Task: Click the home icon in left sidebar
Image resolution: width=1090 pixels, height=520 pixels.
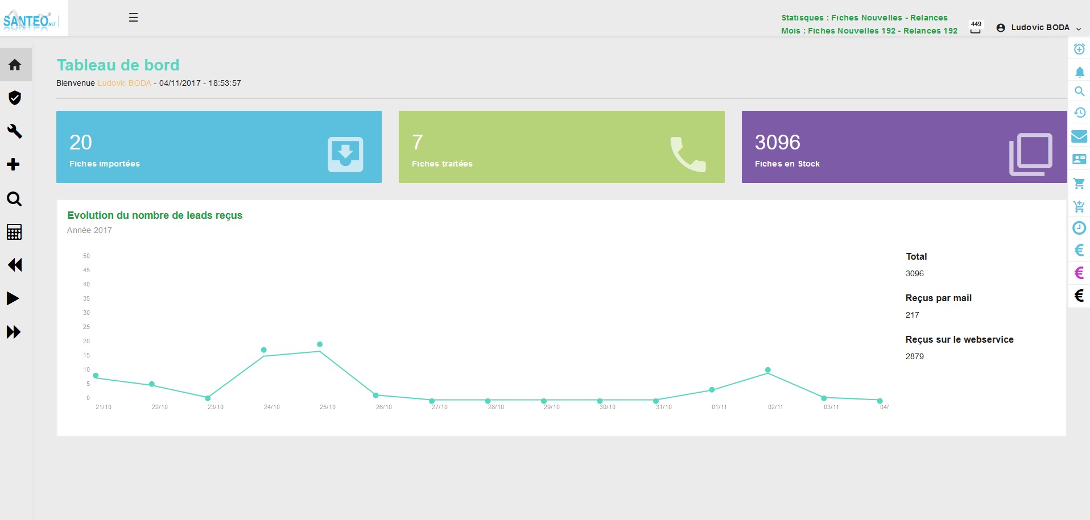Action: [15, 65]
